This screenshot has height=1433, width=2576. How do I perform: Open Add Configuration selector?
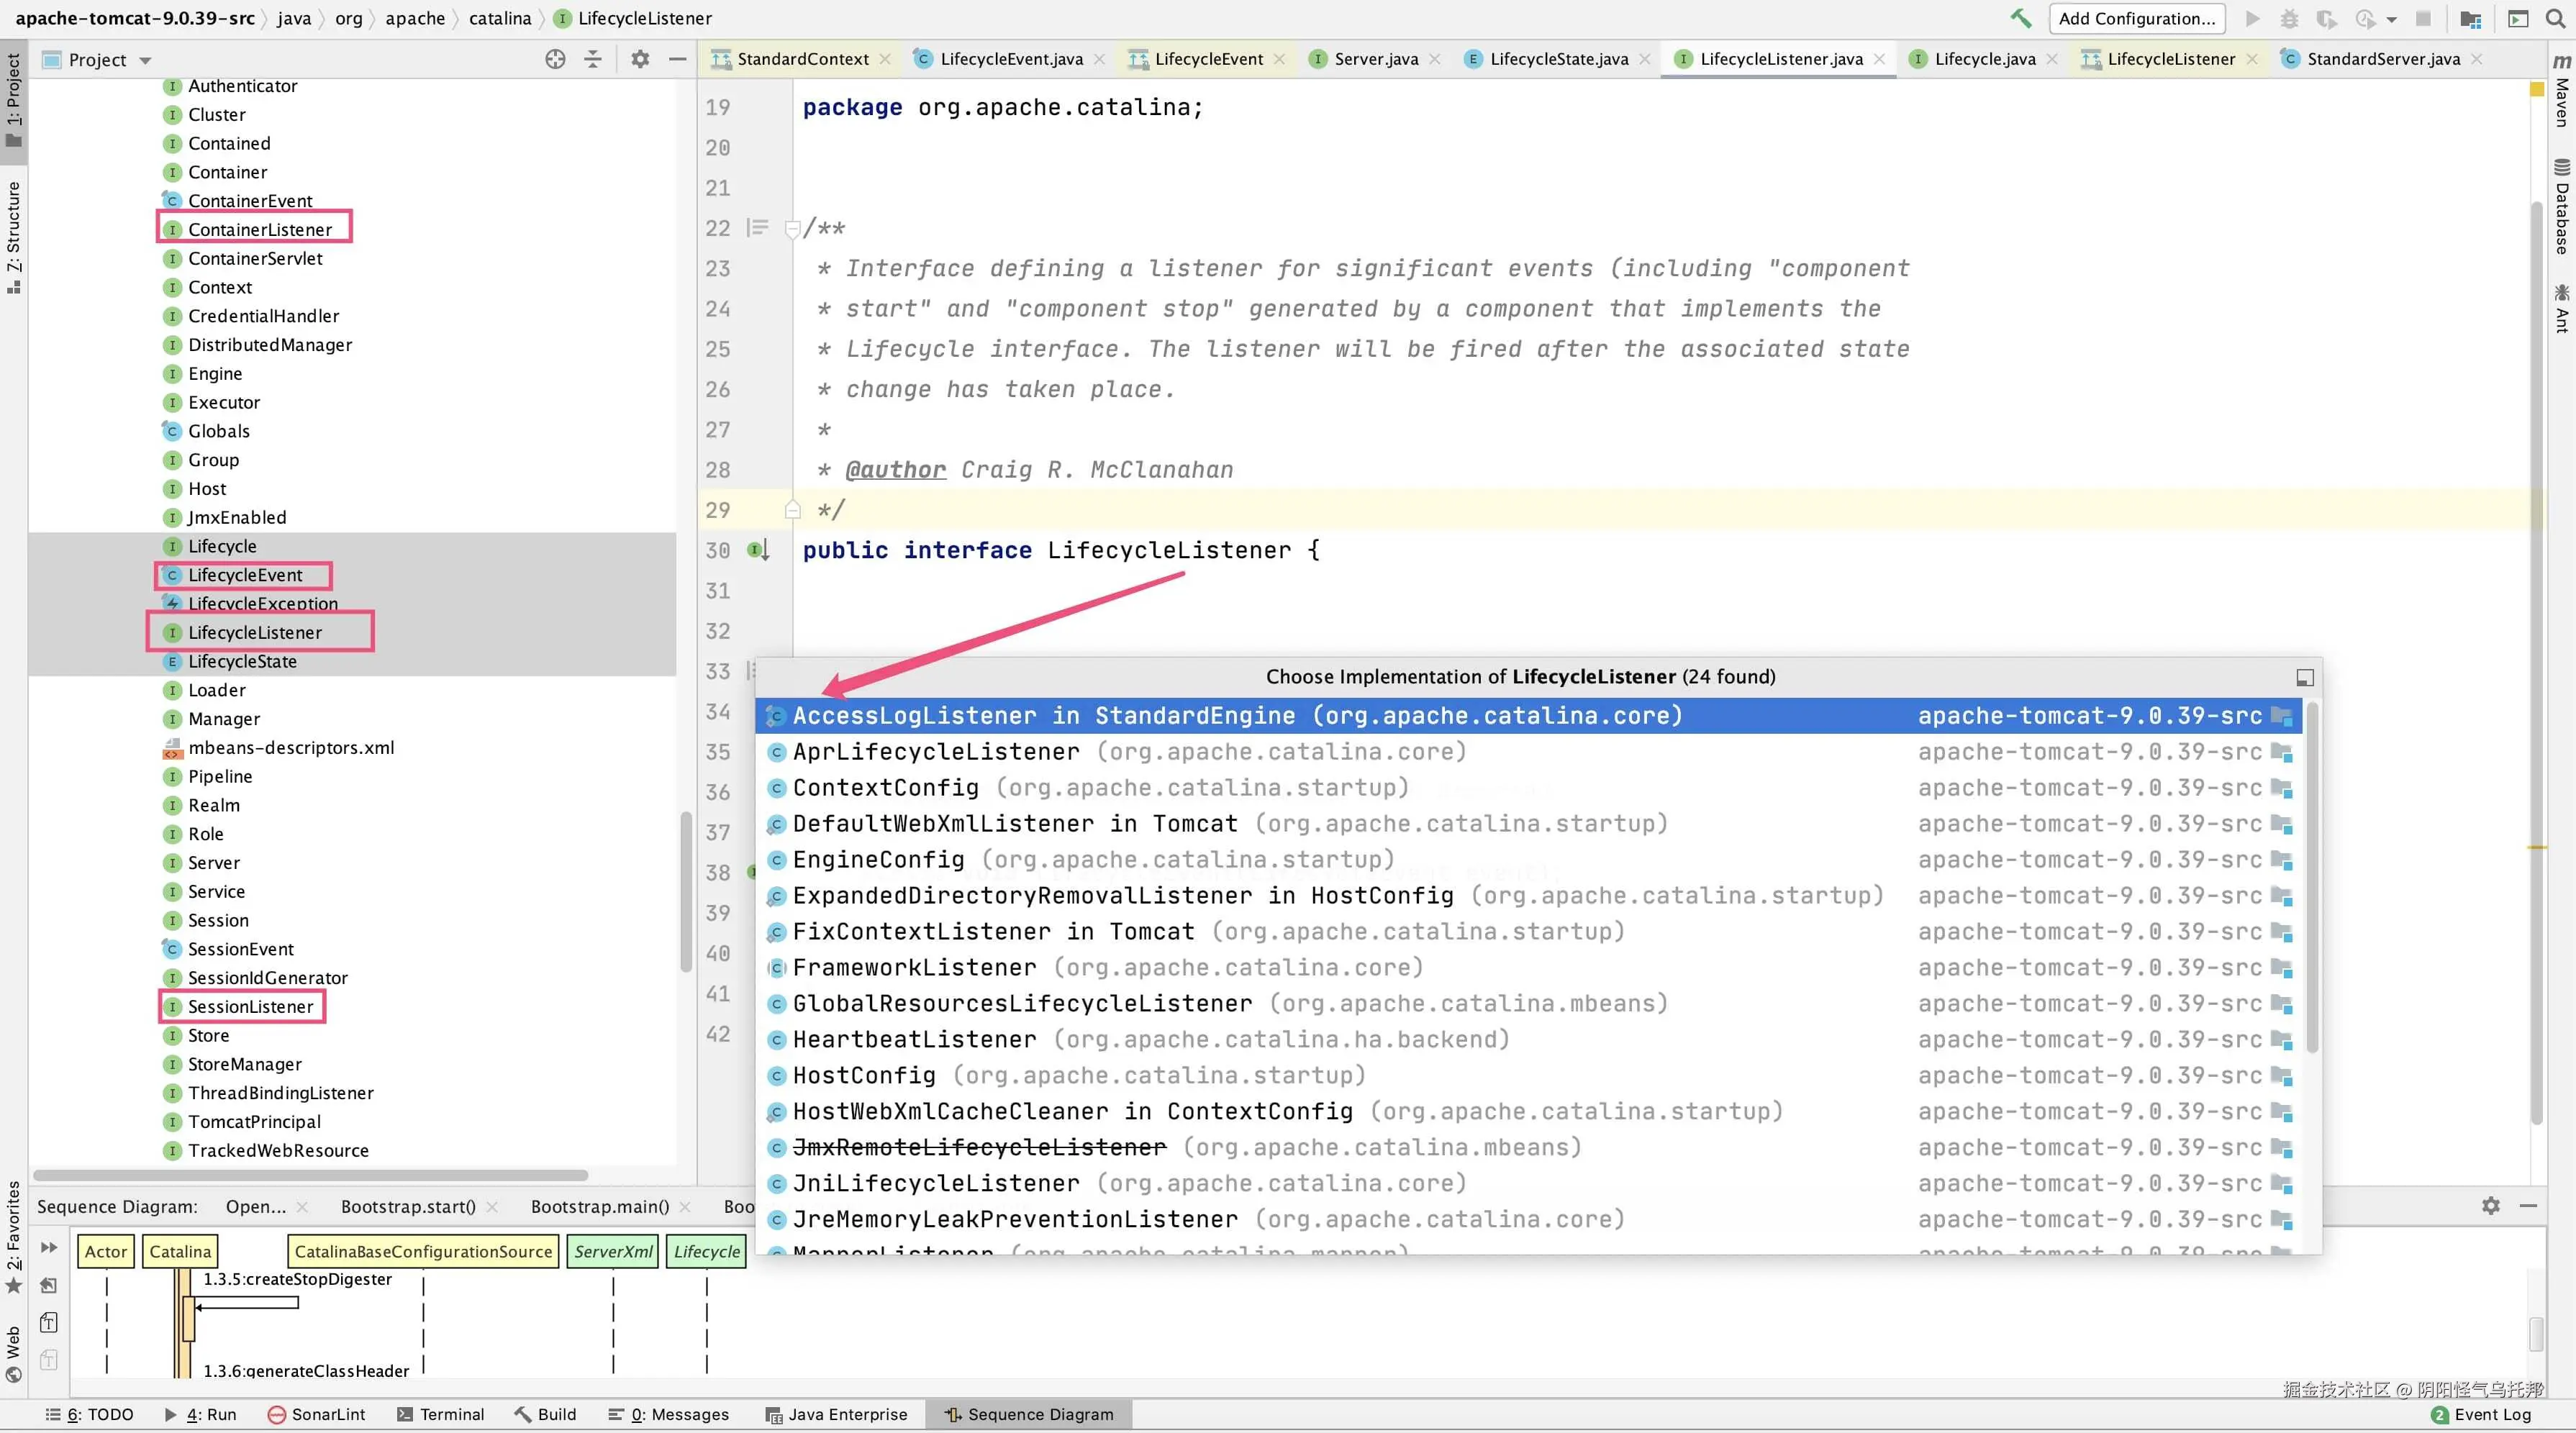pyautogui.click(x=2136, y=18)
